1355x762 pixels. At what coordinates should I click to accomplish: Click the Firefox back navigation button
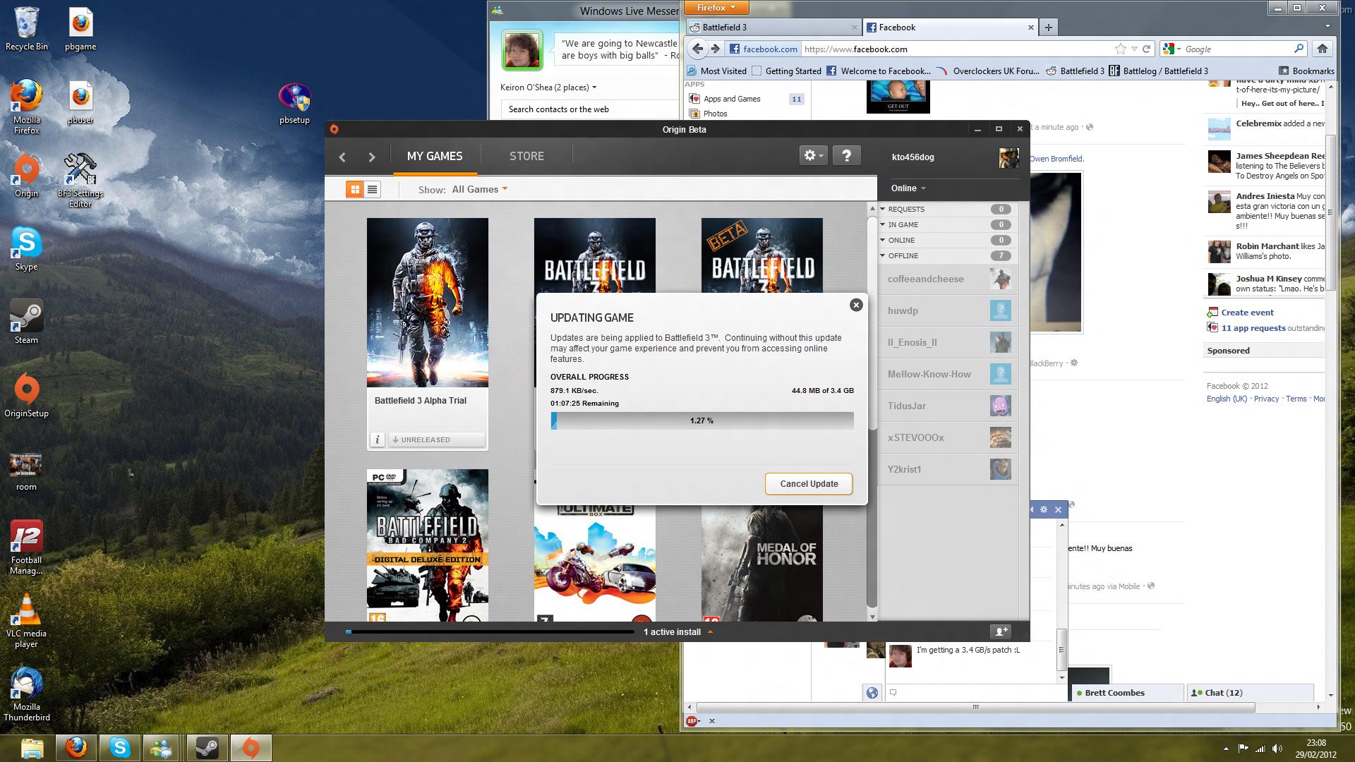click(697, 49)
